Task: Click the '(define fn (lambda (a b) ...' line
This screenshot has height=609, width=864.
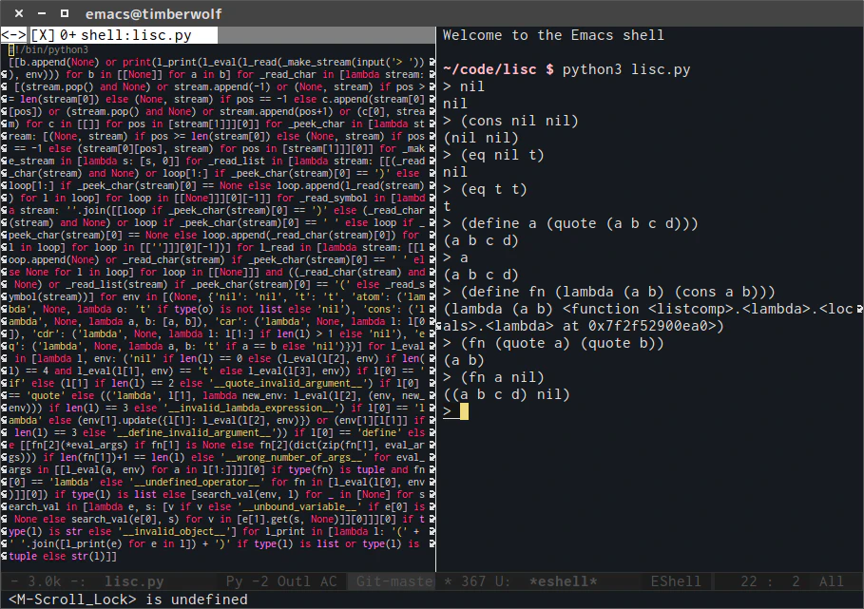Action: (x=617, y=292)
